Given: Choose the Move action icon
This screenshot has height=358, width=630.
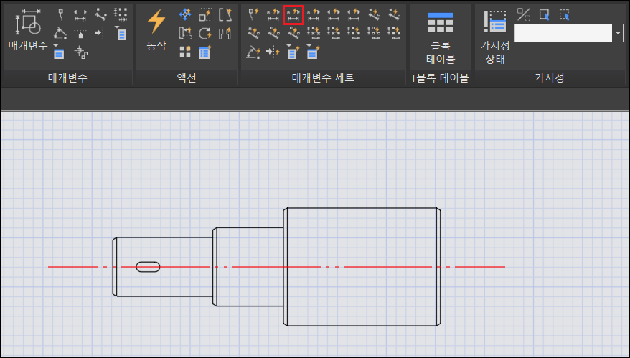Looking at the screenshot, I should tap(185, 15).
